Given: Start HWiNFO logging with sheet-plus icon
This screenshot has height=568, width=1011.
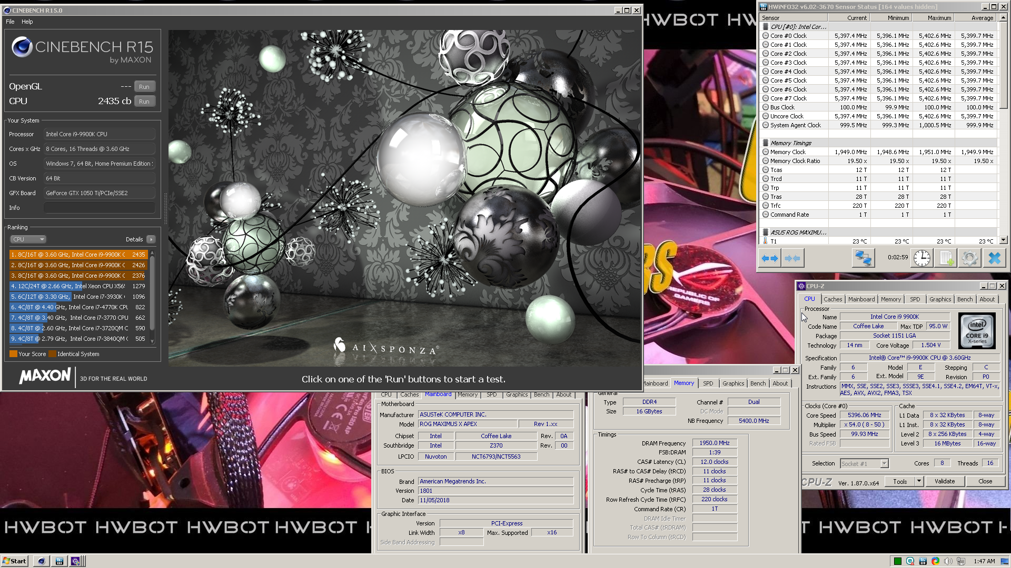Looking at the screenshot, I should 946,258.
